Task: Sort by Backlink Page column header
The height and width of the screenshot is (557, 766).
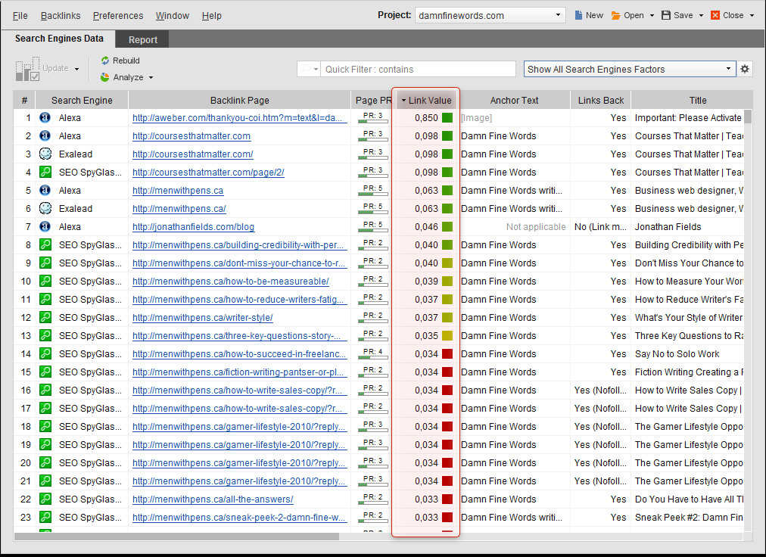Action: 239,100
